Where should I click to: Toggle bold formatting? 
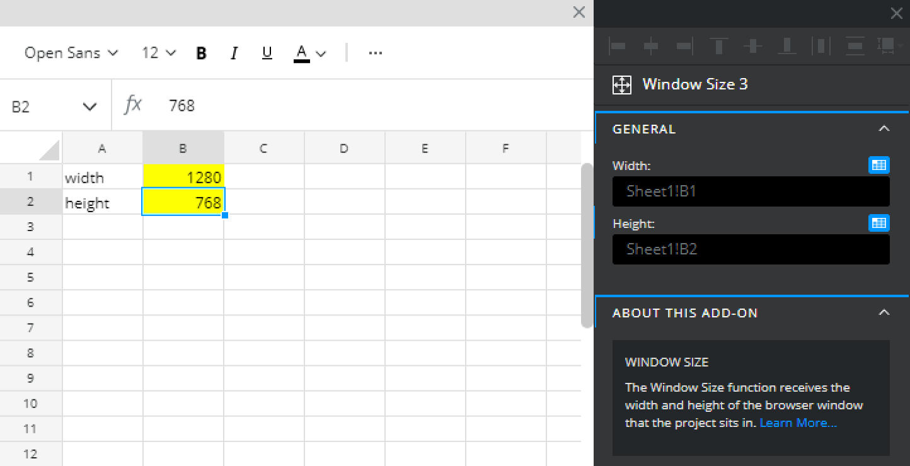[x=201, y=54]
